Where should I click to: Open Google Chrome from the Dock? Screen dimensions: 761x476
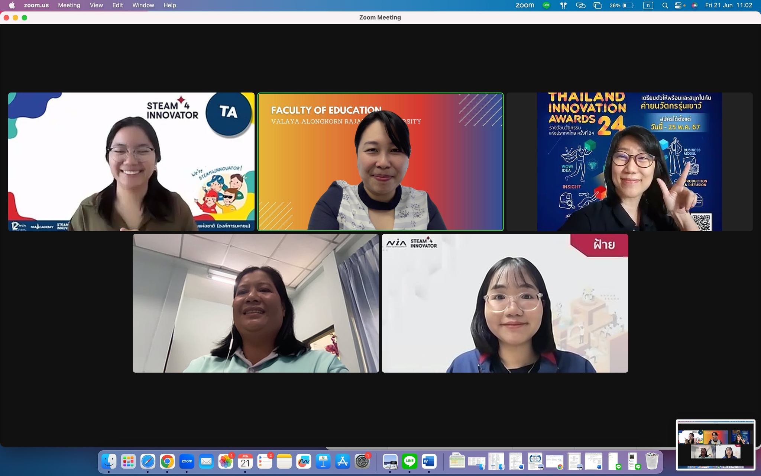click(167, 461)
